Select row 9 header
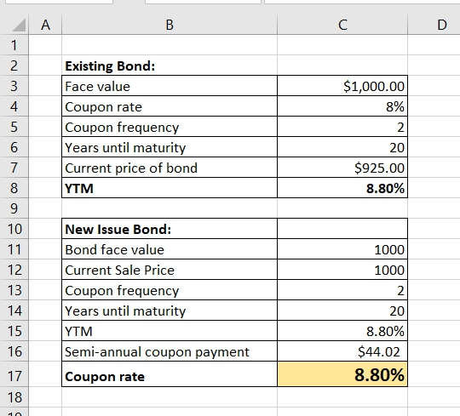This screenshot has width=460, height=416. [14, 208]
